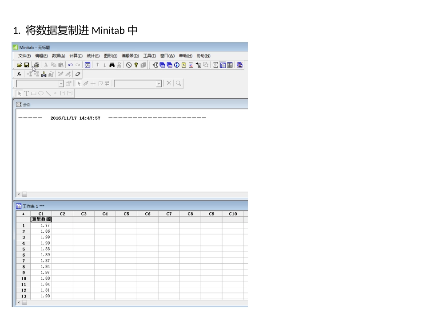
Task: Select column header C5
Action: 126,214
